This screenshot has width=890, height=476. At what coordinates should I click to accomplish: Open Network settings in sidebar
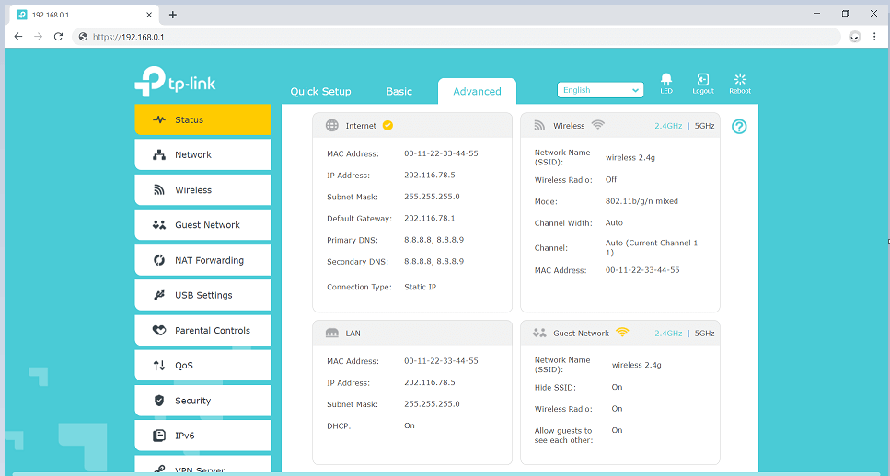(x=202, y=155)
